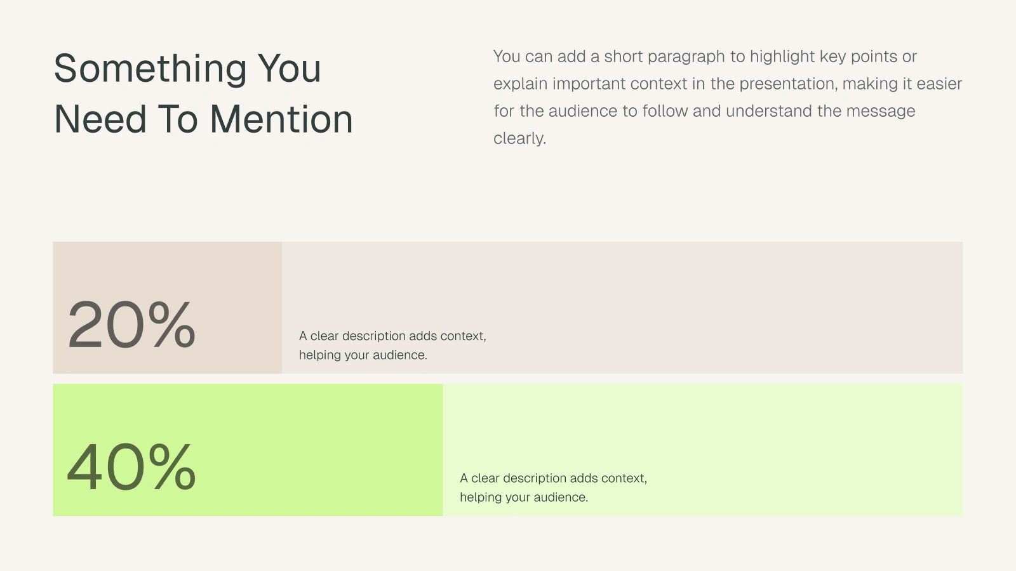Select paragraph line starting "You can add"
The height and width of the screenshot is (571, 1016).
click(705, 56)
